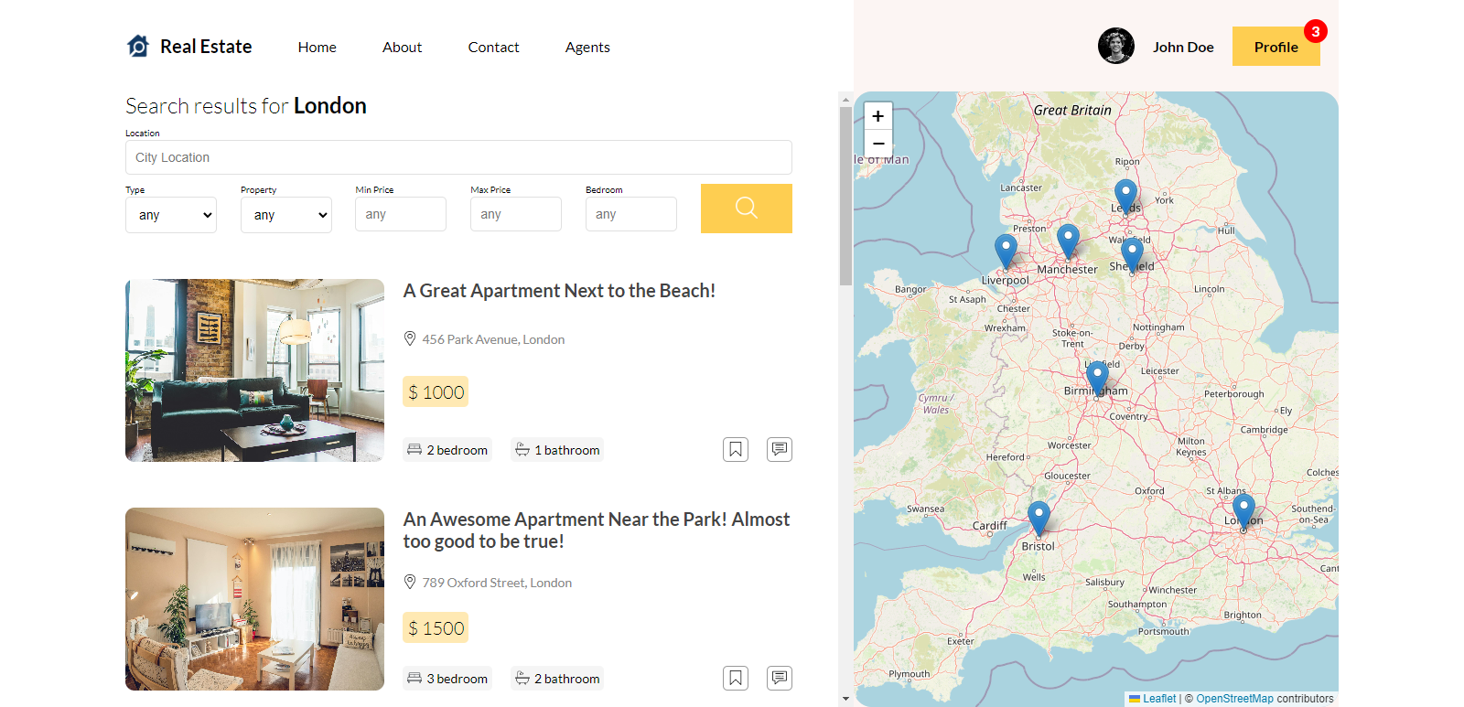Expand the Type dropdown
1464x707 pixels.
(x=171, y=215)
